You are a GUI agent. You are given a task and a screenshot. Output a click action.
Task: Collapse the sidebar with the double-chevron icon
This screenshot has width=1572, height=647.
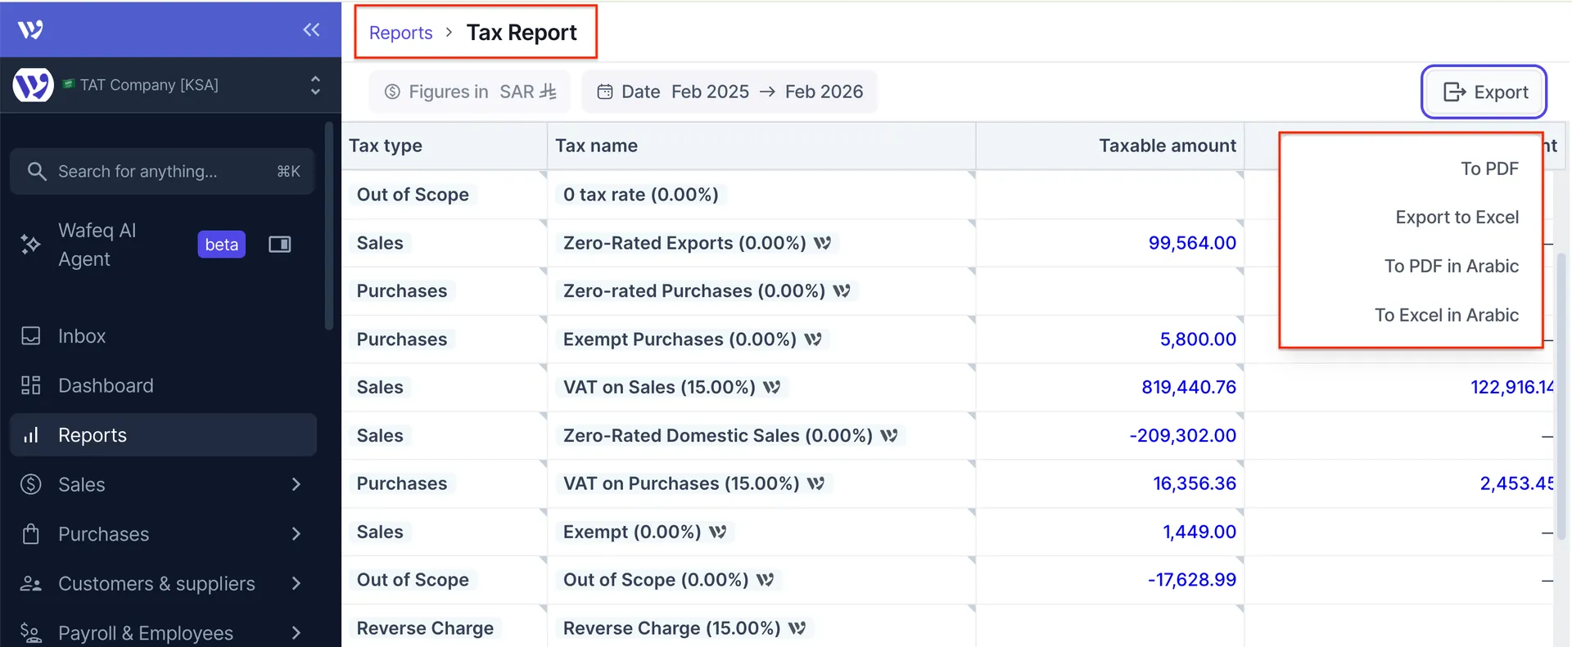coord(311,30)
